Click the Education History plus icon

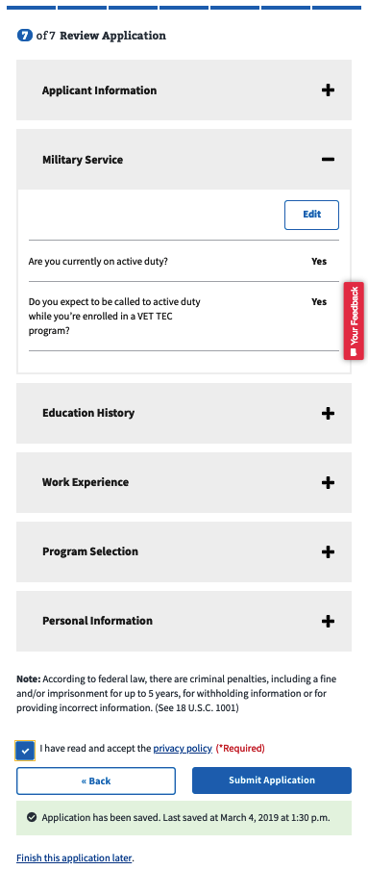[328, 413]
